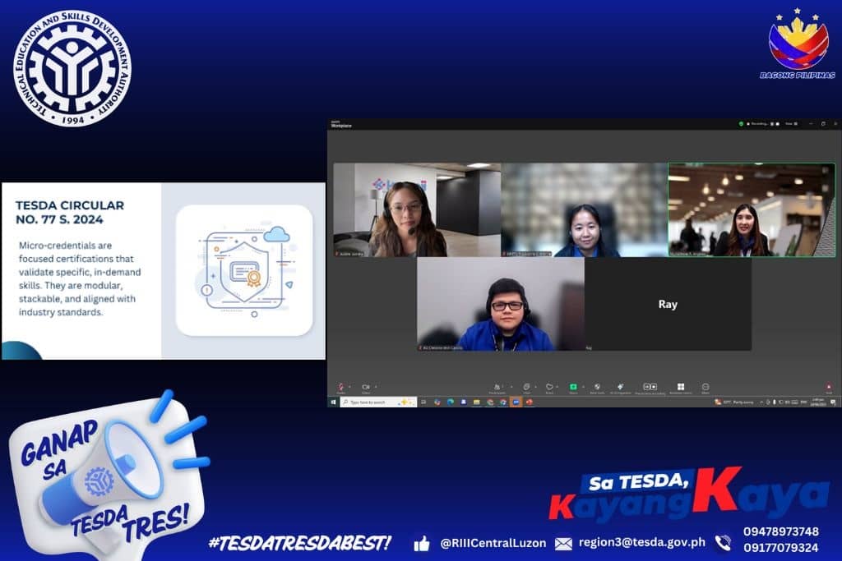Select Ray's blank video tile
The width and height of the screenshot is (842, 561).
[x=668, y=304]
